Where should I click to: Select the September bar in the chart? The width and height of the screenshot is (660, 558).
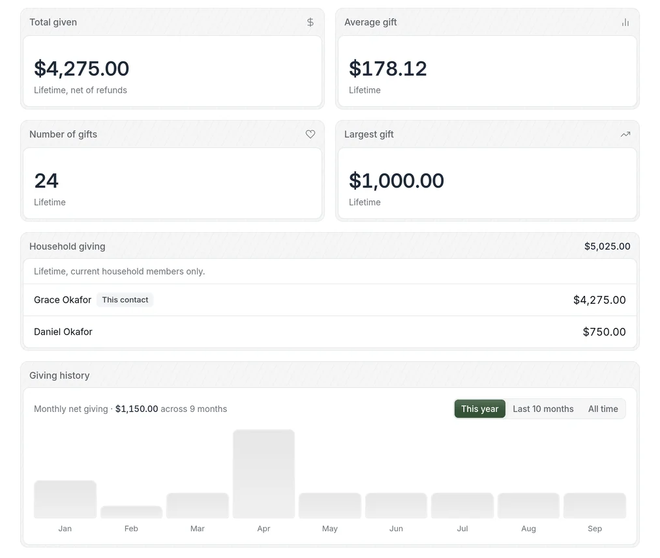click(x=595, y=505)
